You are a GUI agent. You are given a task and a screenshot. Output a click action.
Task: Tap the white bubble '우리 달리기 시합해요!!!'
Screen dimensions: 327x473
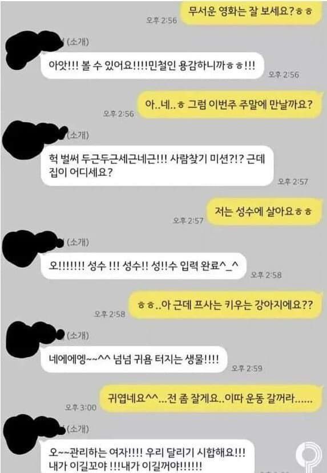click(148, 456)
